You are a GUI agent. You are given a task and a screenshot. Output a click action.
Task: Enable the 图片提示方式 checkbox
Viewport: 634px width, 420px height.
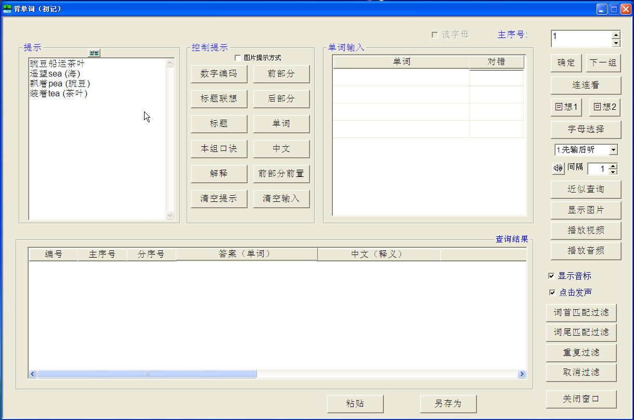238,58
